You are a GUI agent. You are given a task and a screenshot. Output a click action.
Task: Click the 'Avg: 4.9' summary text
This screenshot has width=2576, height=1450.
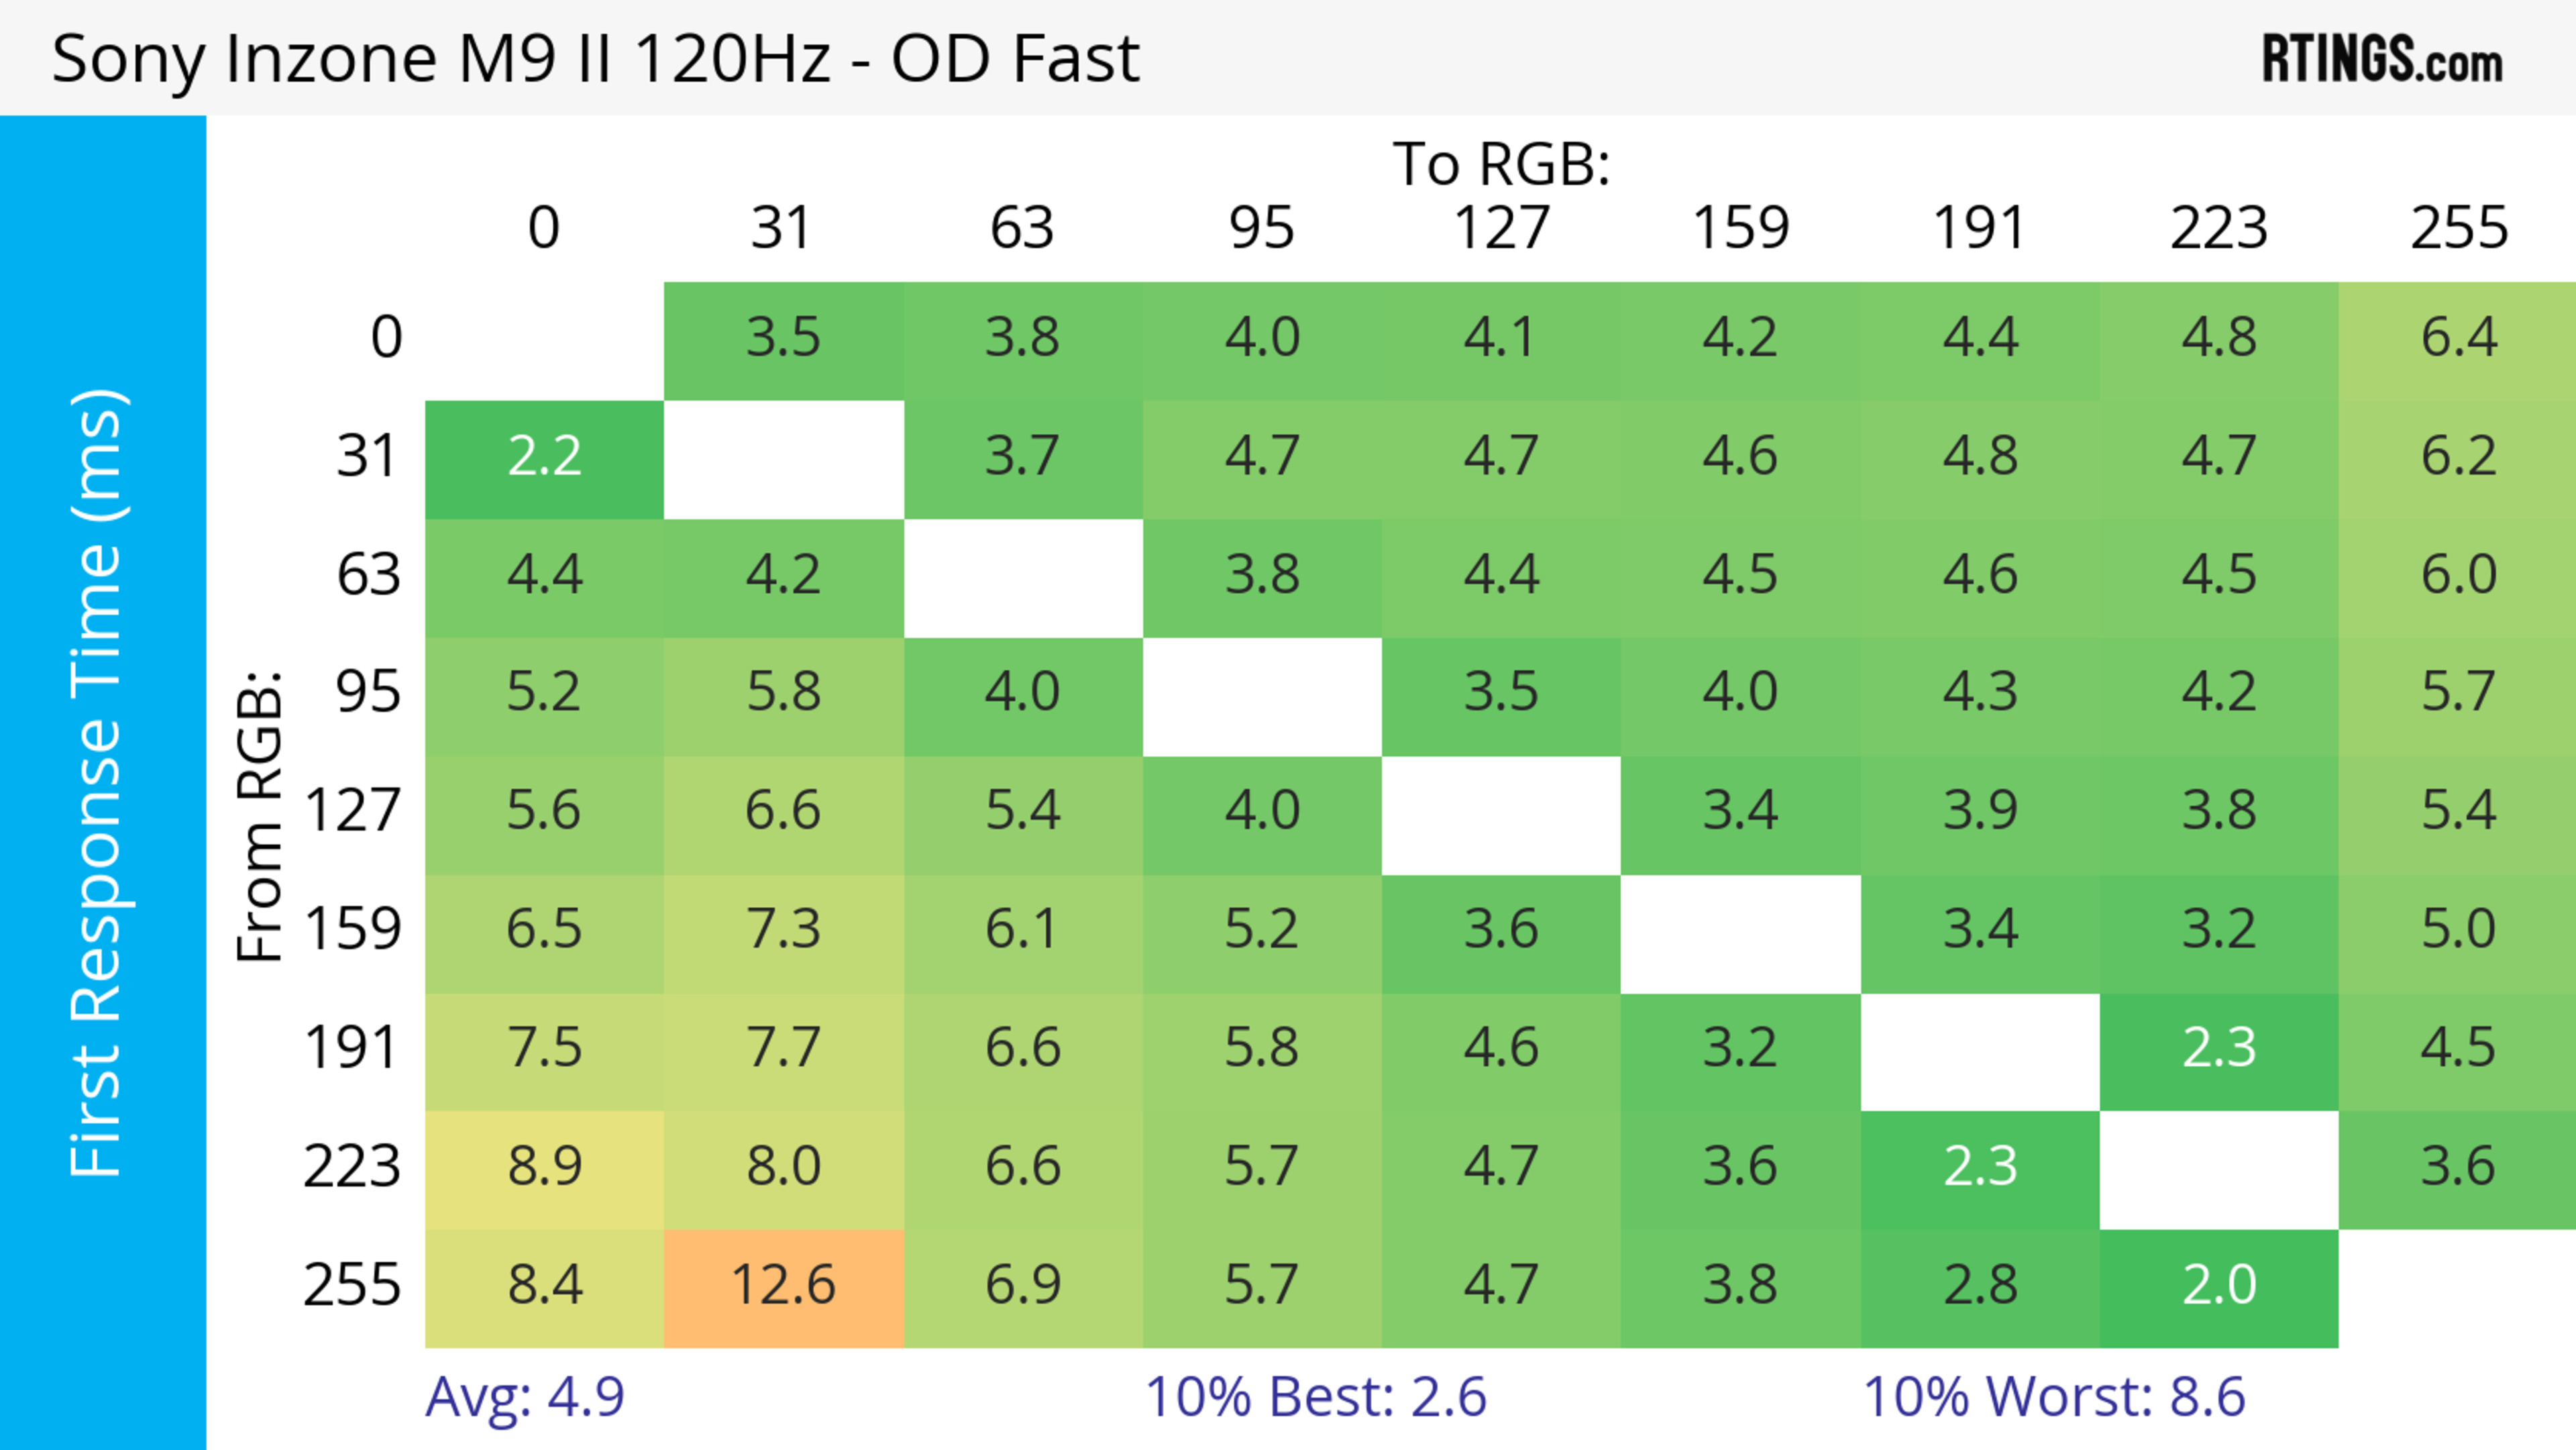[525, 1397]
